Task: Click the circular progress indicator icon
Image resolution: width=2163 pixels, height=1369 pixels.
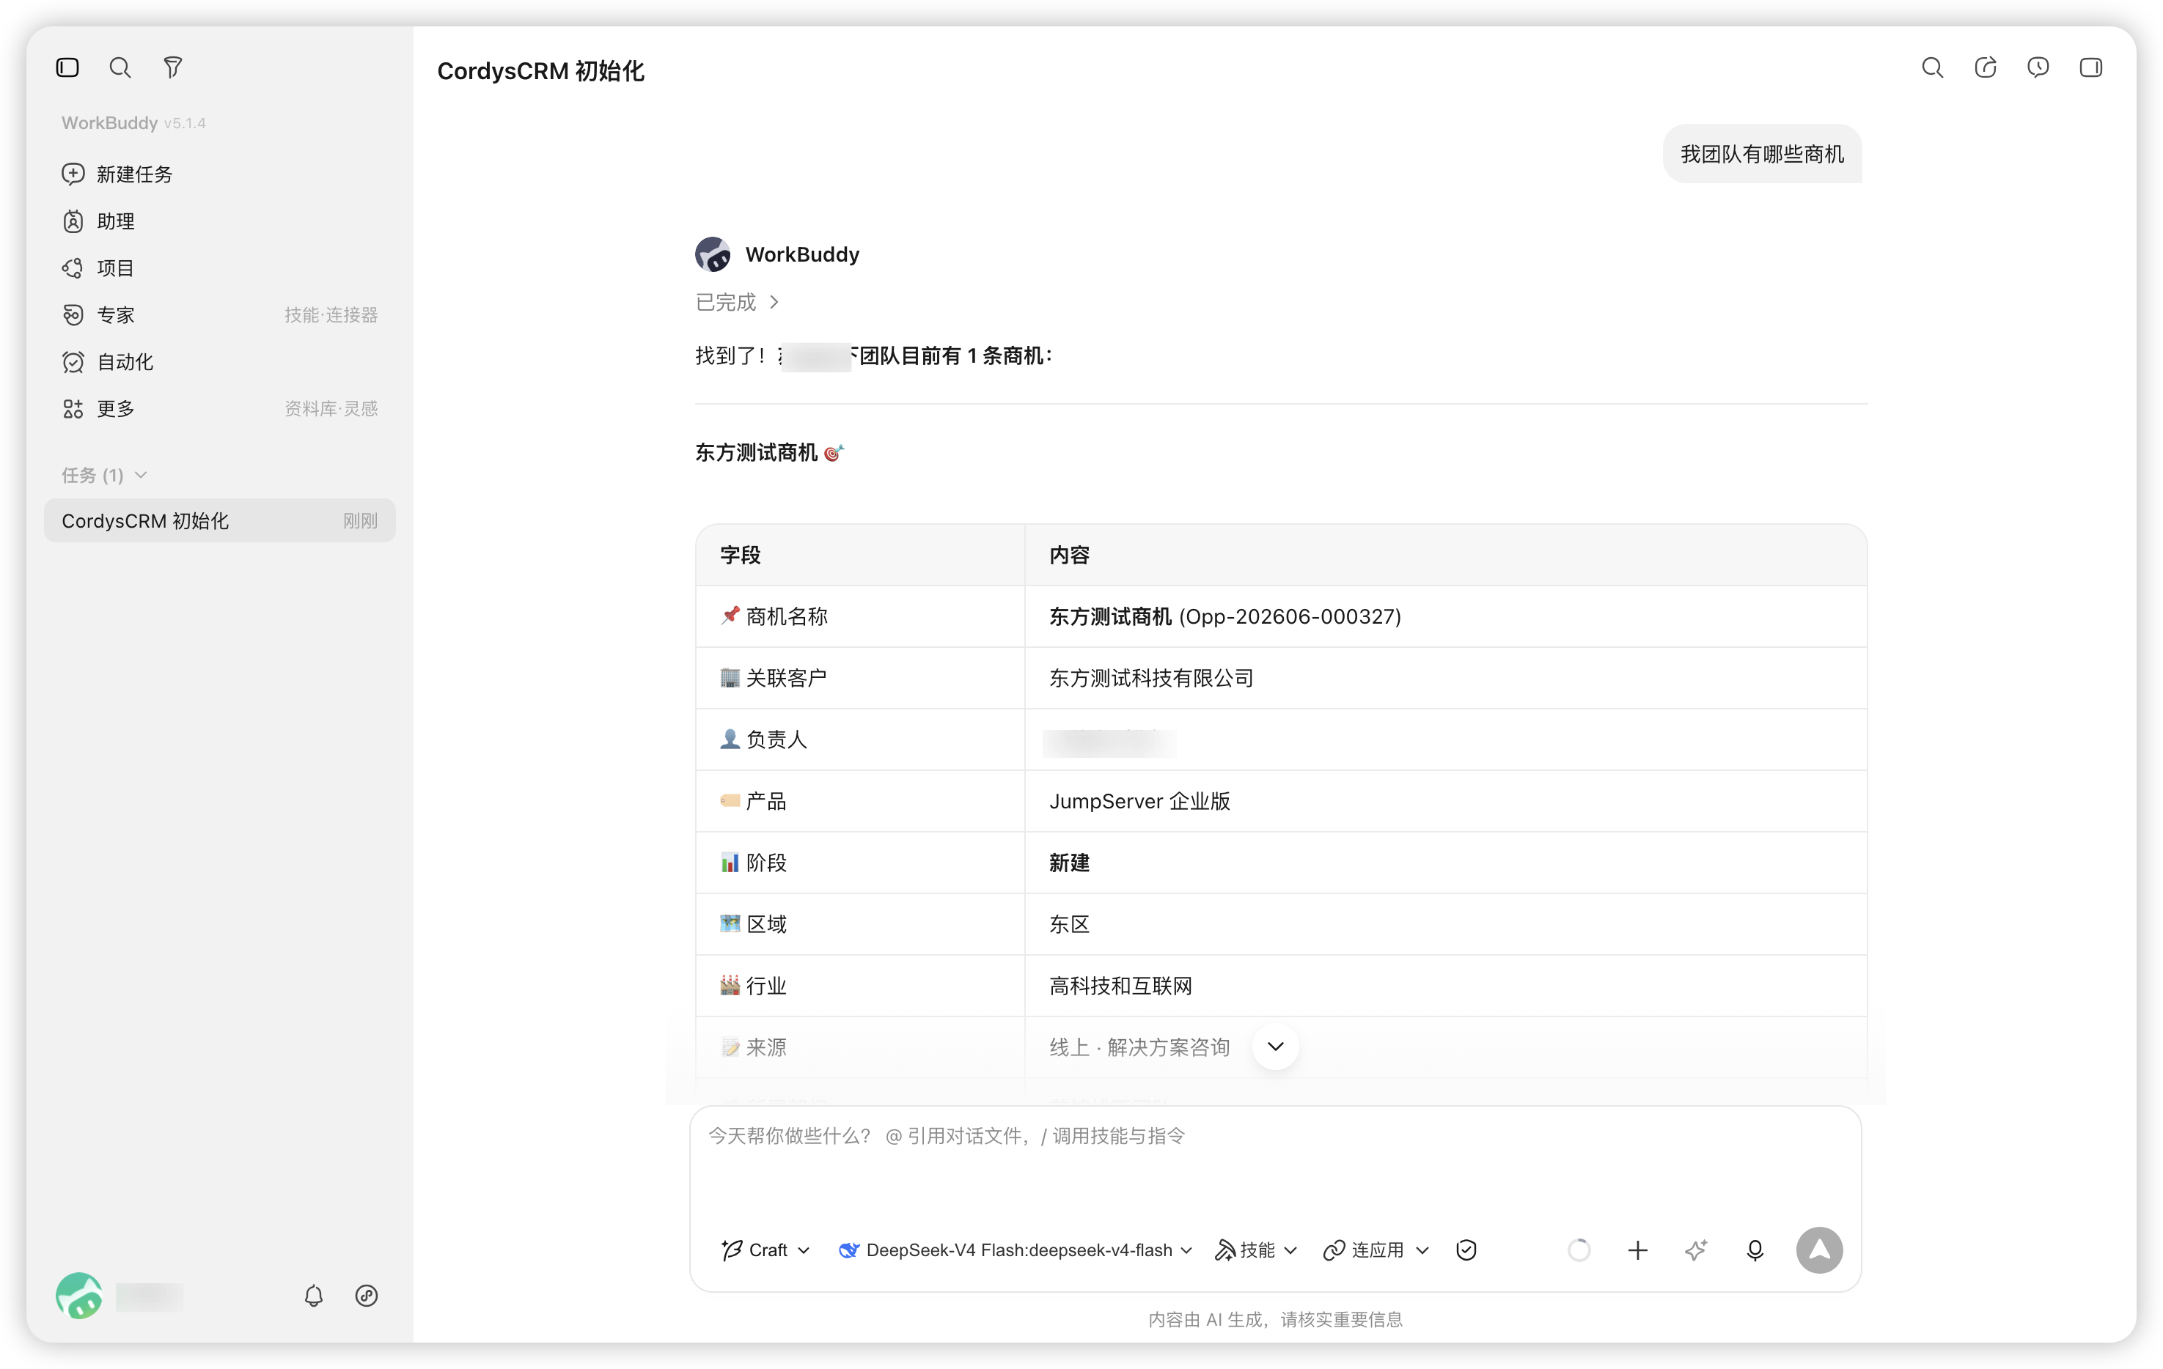Action: coord(1579,1250)
